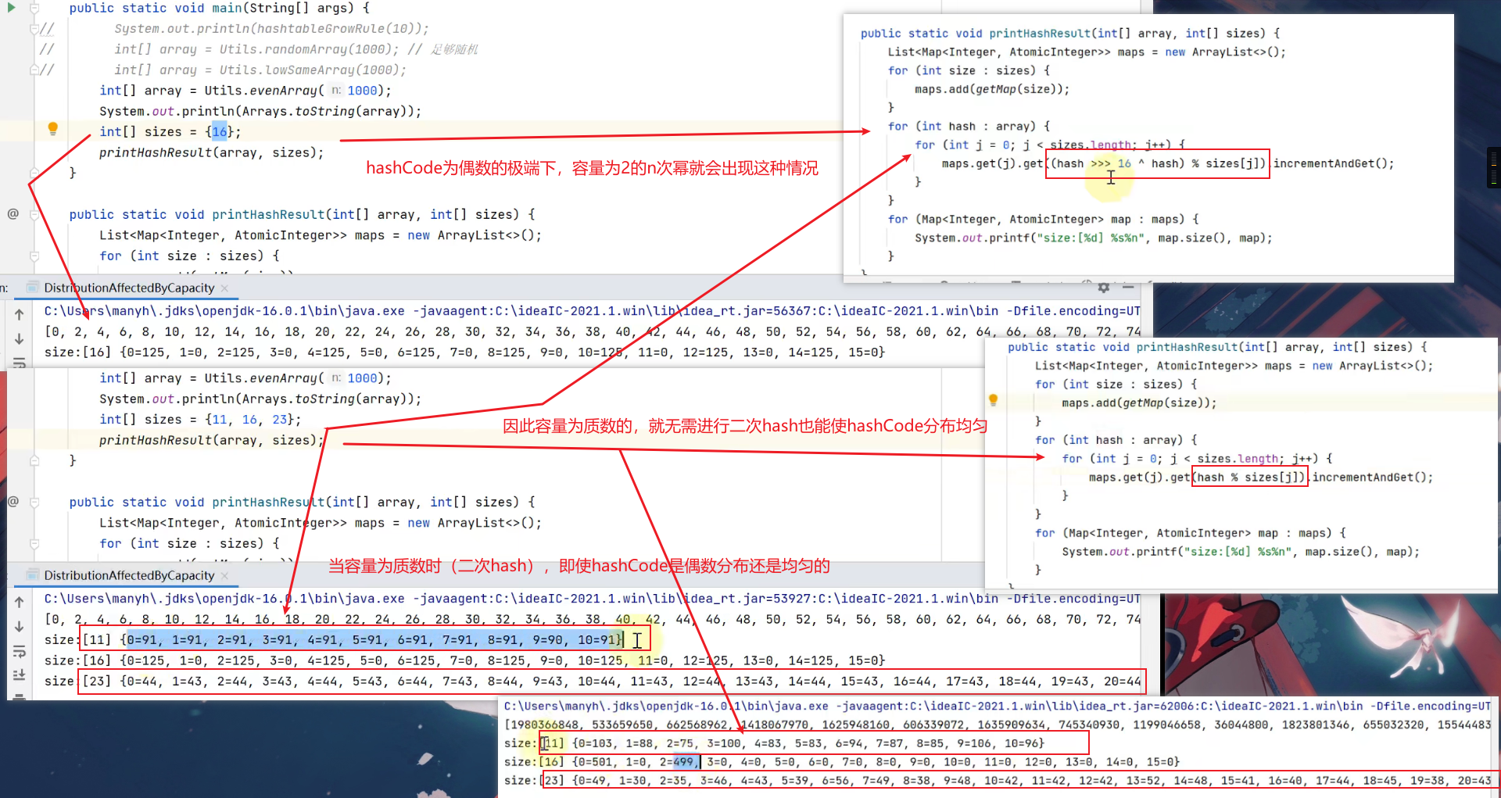
Task: Click the @ gutter marker in upper editor
Action: [13, 214]
